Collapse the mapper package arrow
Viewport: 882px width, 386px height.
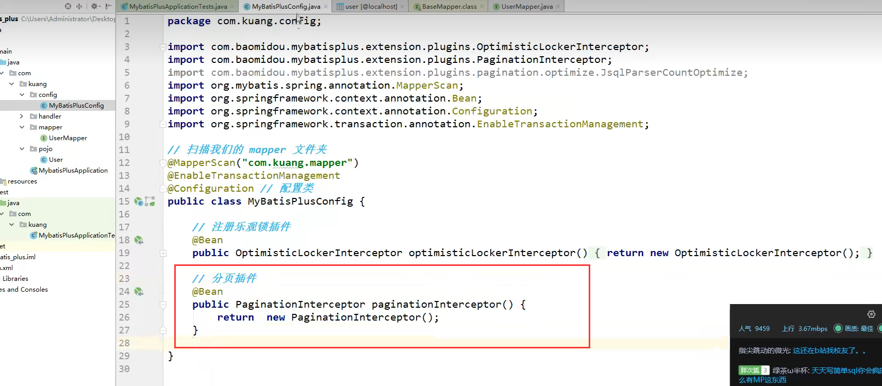click(22, 127)
